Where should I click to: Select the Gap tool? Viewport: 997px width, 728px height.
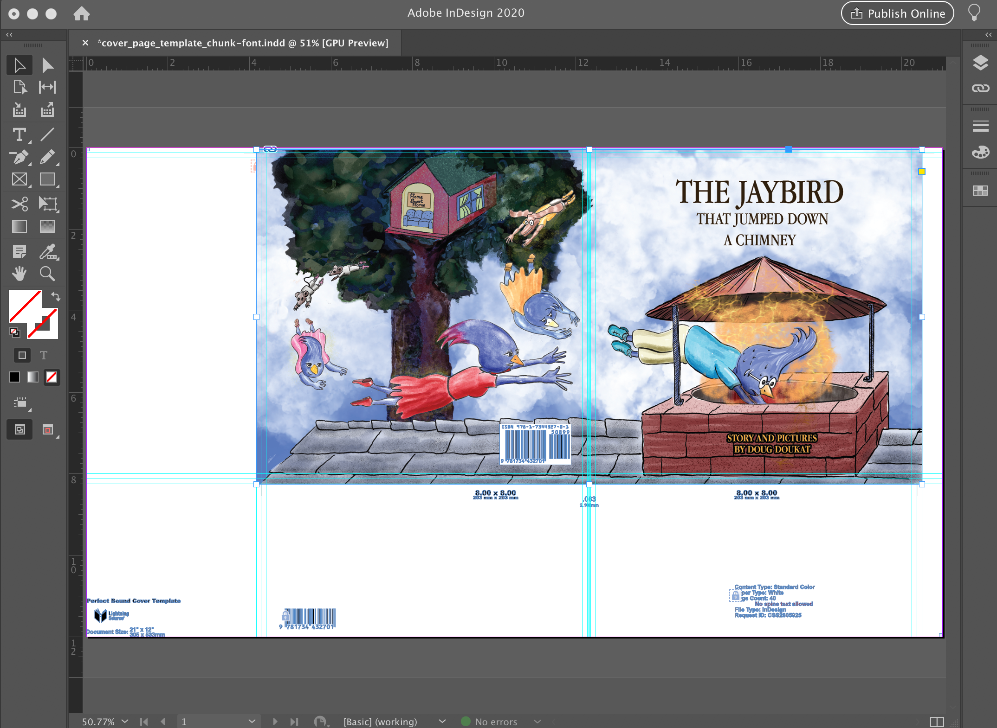tap(47, 87)
